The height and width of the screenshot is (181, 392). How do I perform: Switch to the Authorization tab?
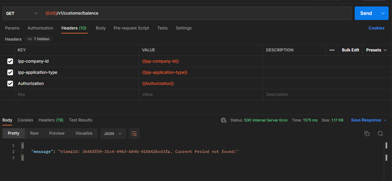[40, 28]
